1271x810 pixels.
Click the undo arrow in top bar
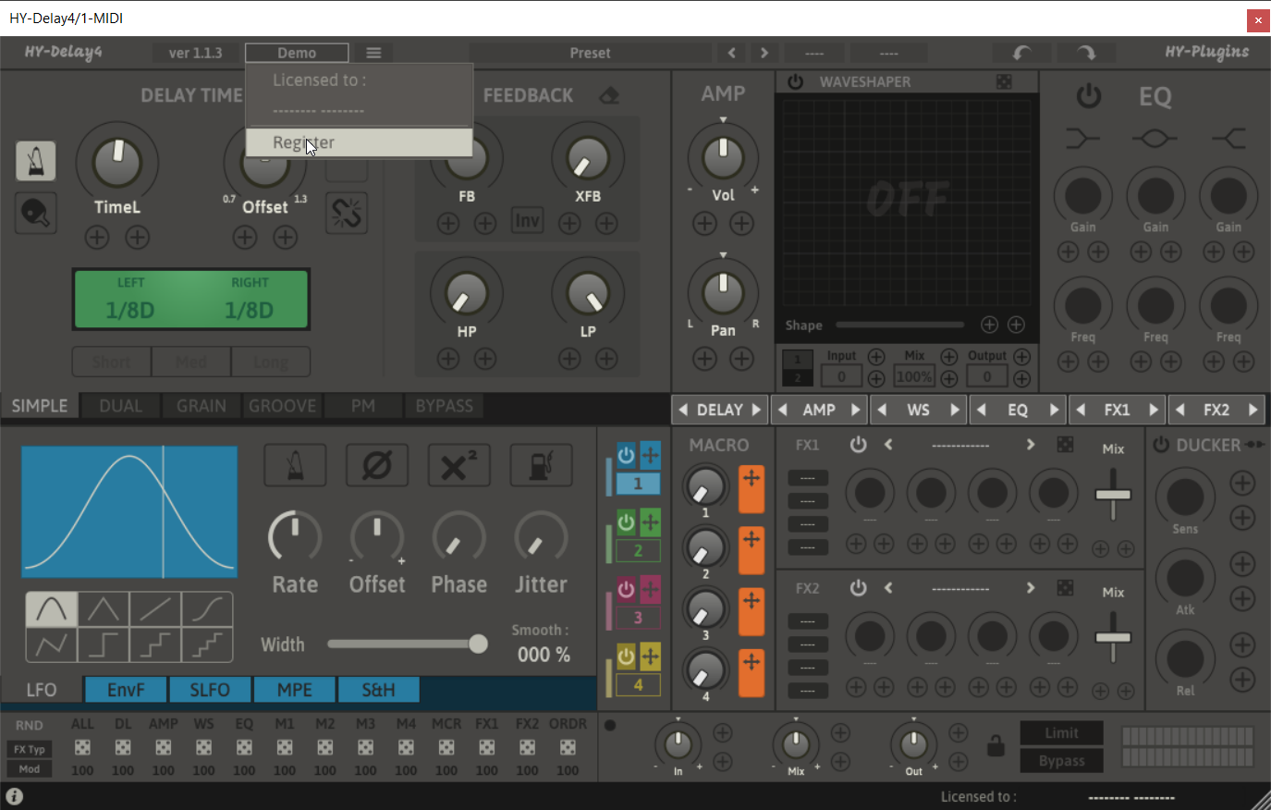(x=1021, y=53)
